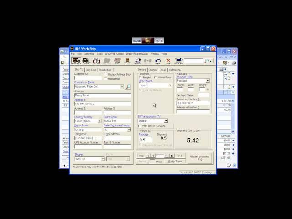
Task: Click scroll-down arrow in background window list
Action: click(x=233, y=132)
